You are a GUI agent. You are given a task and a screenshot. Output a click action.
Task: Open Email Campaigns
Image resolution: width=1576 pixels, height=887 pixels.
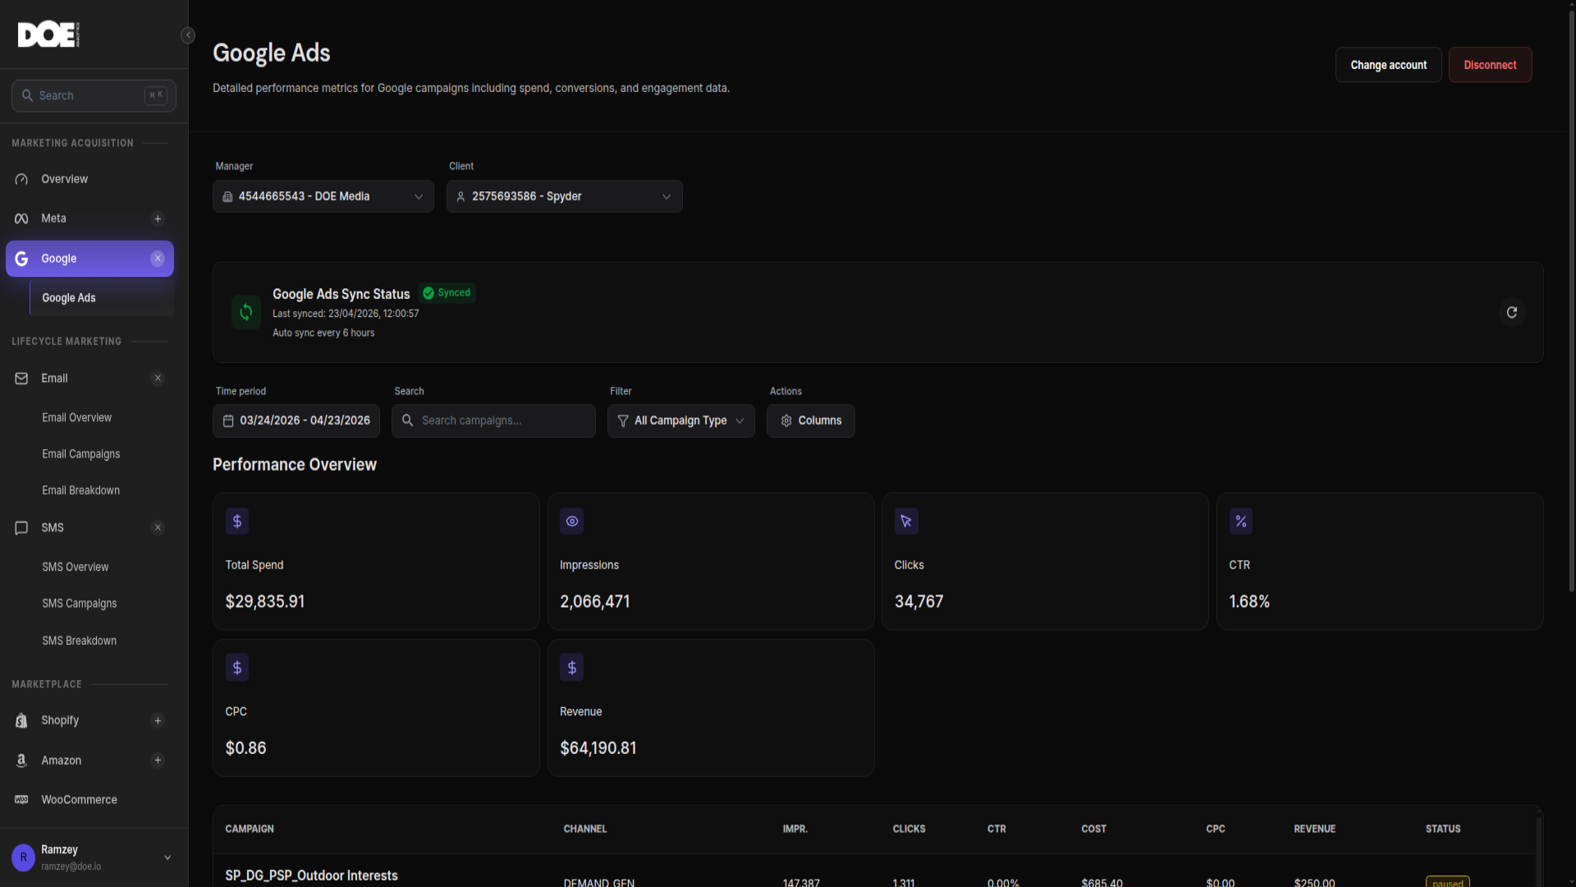pos(81,454)
